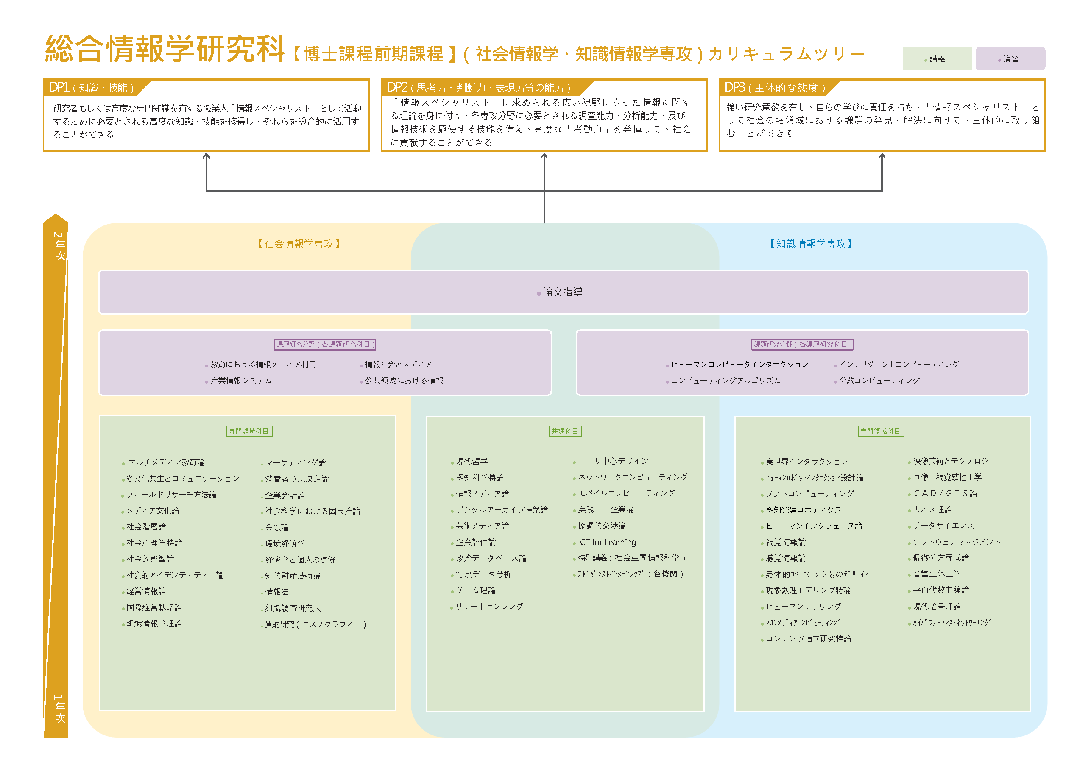Toggle the 教育における情報メディア利用 research area
This screenshot has height=771, width=1091.
tap(263, 365)
